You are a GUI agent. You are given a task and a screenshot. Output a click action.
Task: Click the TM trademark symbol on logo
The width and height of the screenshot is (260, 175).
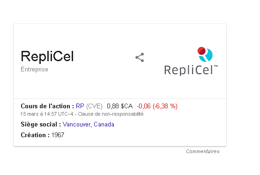(x=216, y=66)
